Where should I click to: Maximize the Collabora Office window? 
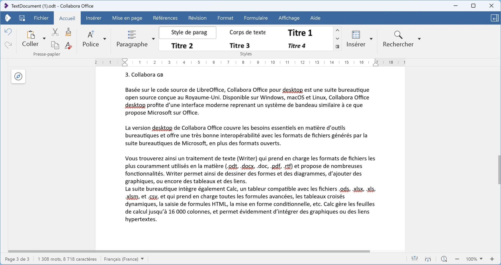pyautogui.click(x=473, y=6)
